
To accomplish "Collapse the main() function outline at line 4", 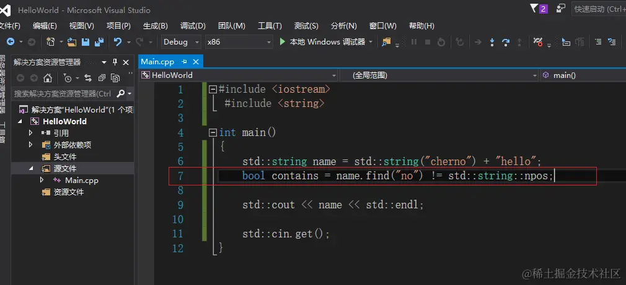I will (x=213, y=132).
